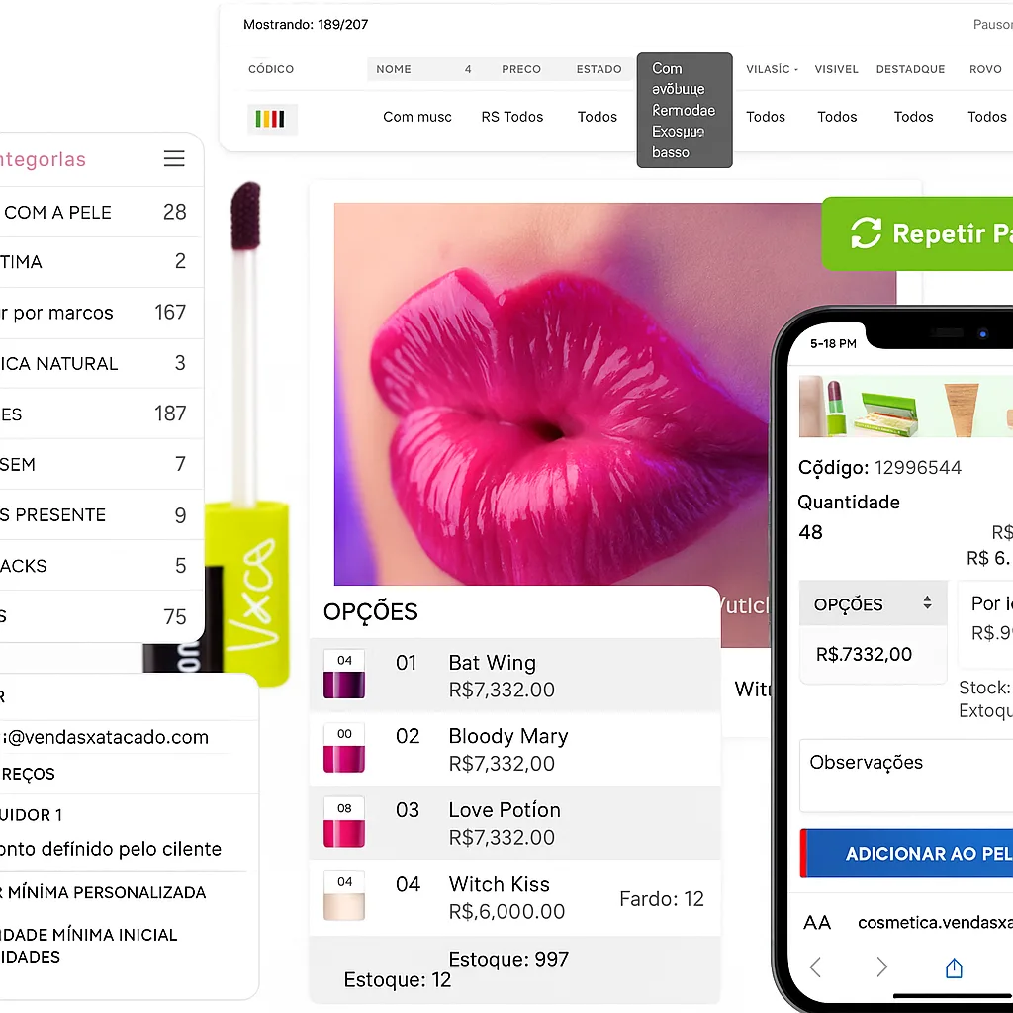Viewport: 1013px width, 1013px height.
Task: Tap the AA text size icon on the phone
Action: [x=817, y=922]
